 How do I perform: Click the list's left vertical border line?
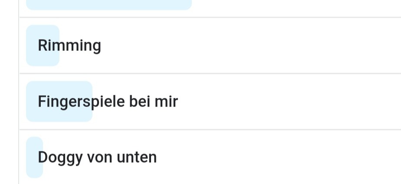(19, 92)
